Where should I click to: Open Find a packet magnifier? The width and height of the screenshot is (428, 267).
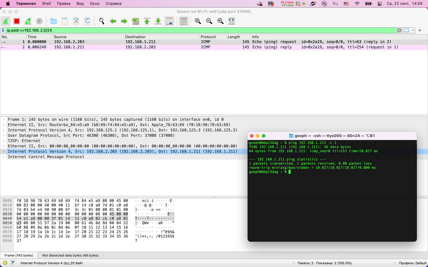click(102, 21)
